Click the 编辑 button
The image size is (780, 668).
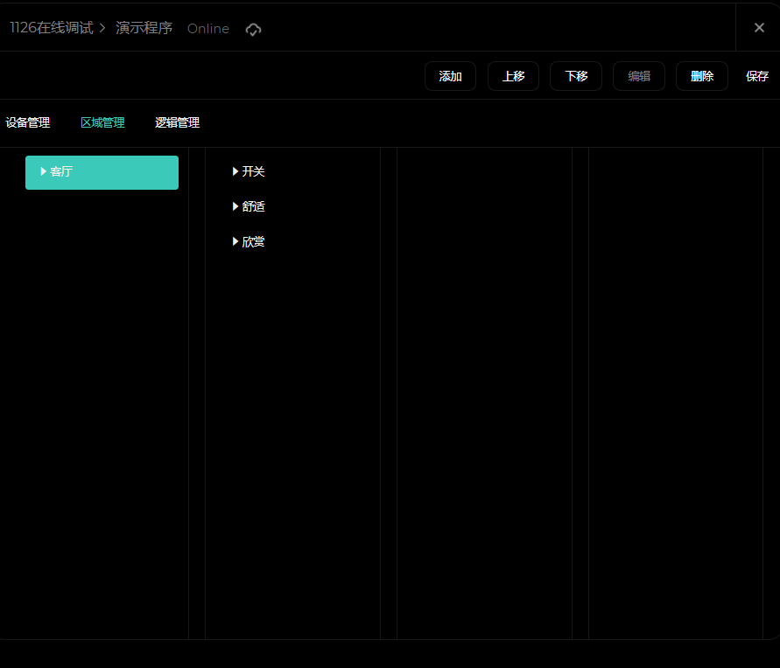pos(639,76)
